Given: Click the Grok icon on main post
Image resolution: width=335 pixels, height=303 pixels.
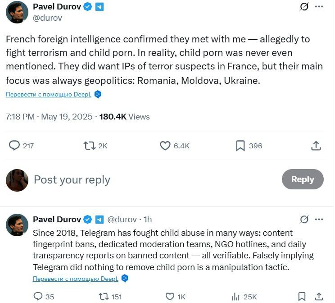Looking at the screenshot, I should coord(304,7).
